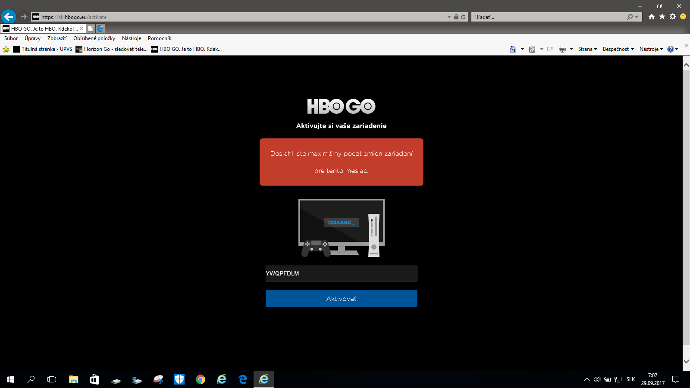The width and height of the screenshot is (690, 388).
Task: Open a new tab button
Action: (x=91, y=28)
